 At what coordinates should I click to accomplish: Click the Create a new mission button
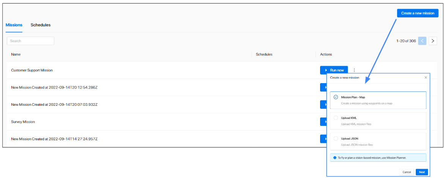418,13
